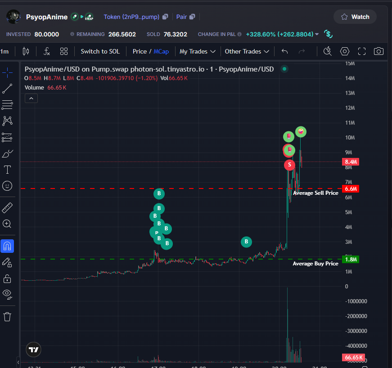Toggle stay in drawing mode
The width and height of the screenshot is (392, 368).
pos(7,263)
